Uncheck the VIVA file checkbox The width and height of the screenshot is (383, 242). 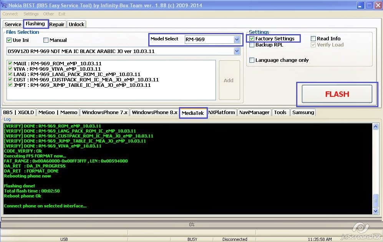click(10, 69)
